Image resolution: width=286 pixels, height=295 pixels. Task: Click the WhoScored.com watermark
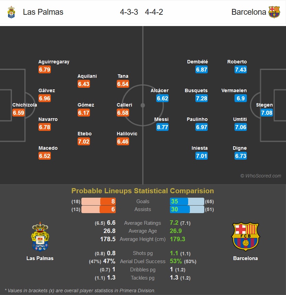(261, 176)
